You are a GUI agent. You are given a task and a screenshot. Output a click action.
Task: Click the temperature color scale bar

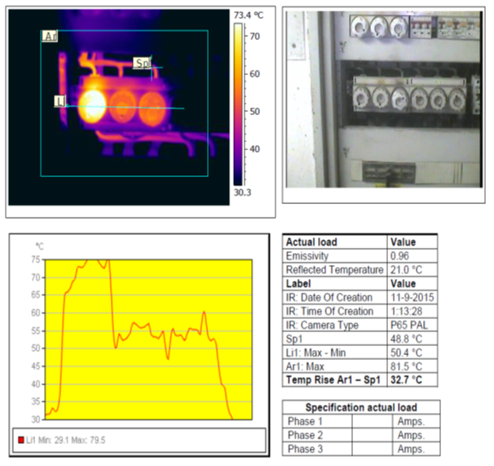coord(238,102)
